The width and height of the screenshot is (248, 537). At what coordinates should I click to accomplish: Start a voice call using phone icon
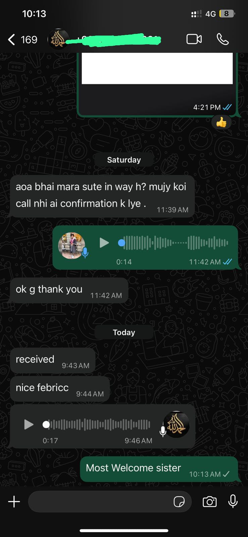(x=222, y=39)
